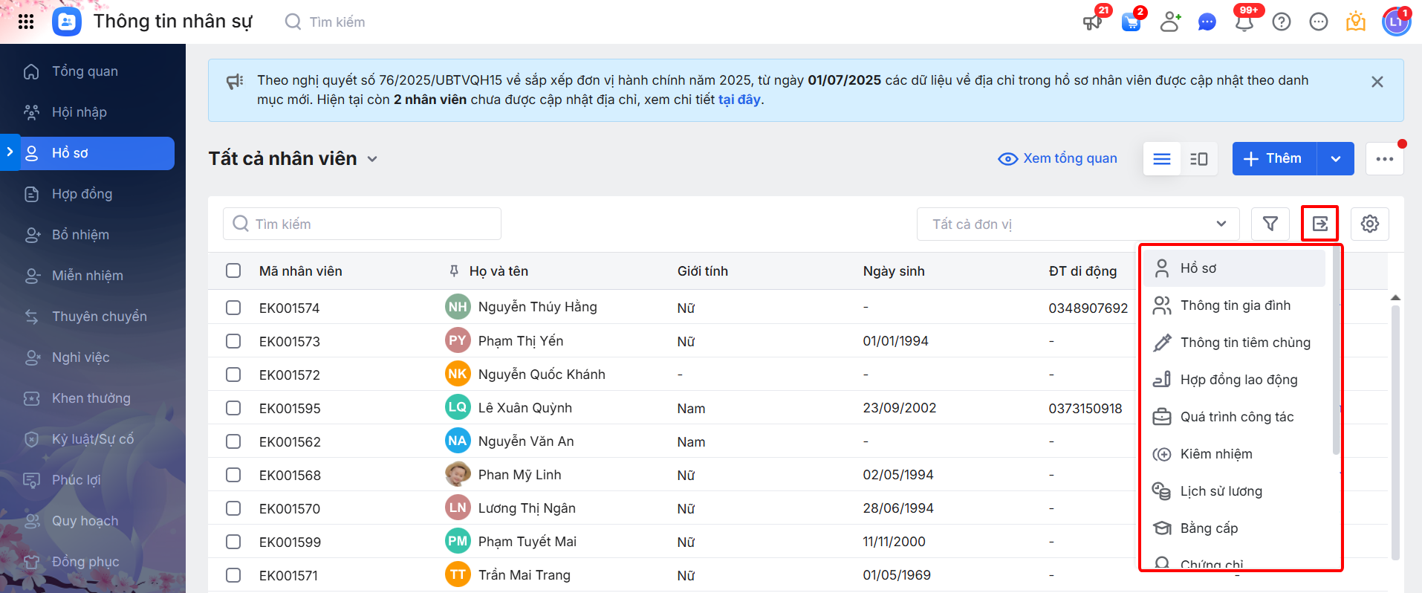Click the Xem tổng quan link
Viewport: 1422px width, 593px height.
[1058, 158]
